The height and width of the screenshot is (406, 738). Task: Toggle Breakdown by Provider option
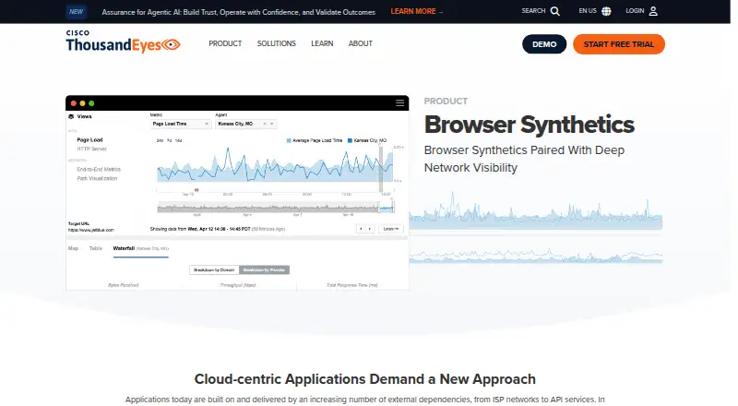click(264, 269)
